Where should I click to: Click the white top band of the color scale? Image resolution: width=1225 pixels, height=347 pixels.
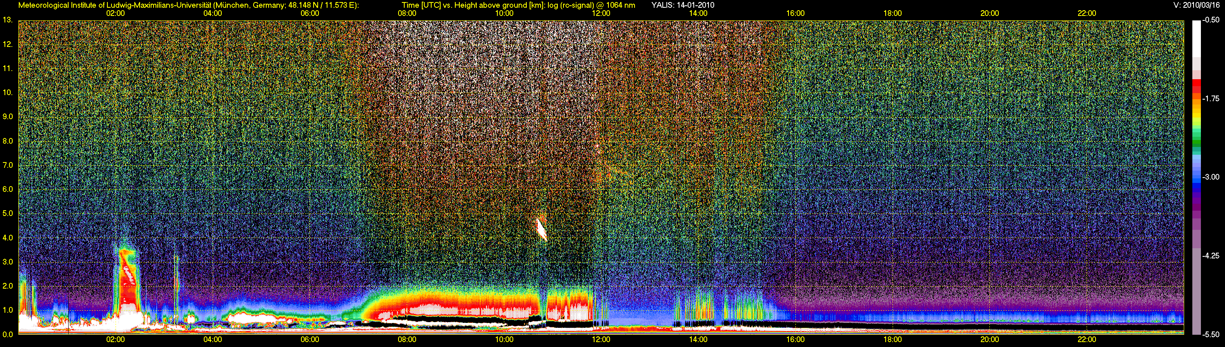coord(1196,39)
